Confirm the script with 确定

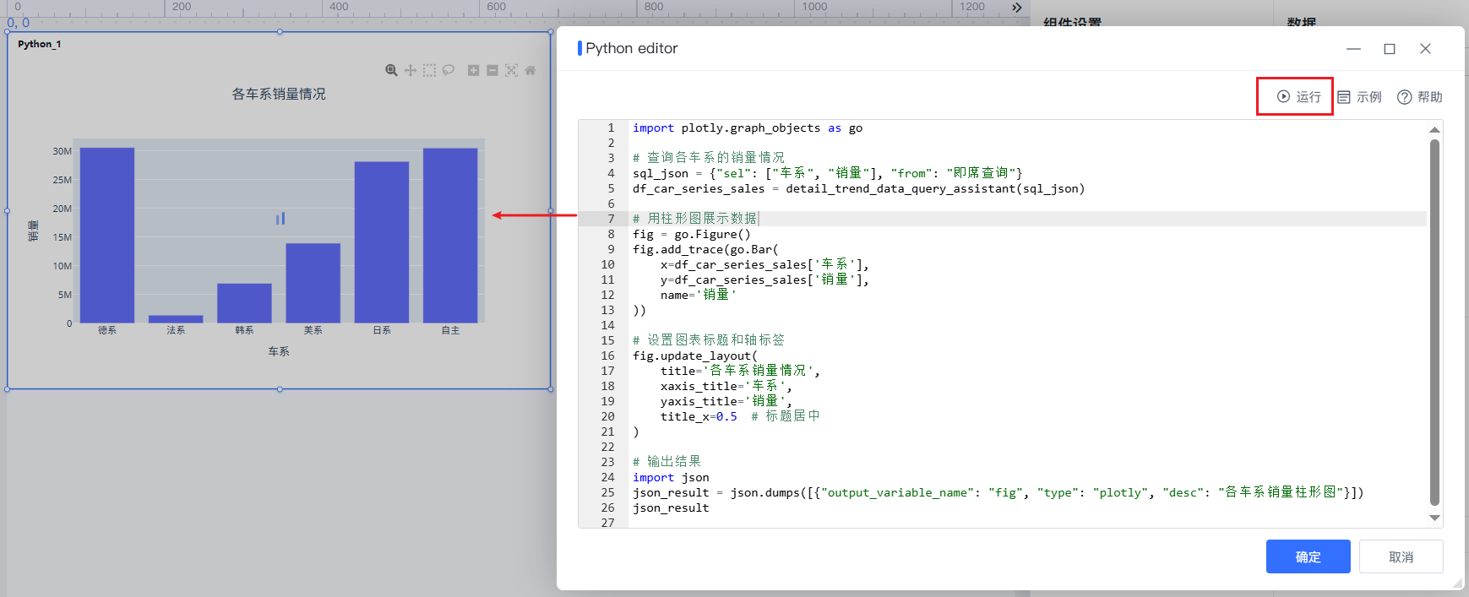click(x=1308, y=556)
